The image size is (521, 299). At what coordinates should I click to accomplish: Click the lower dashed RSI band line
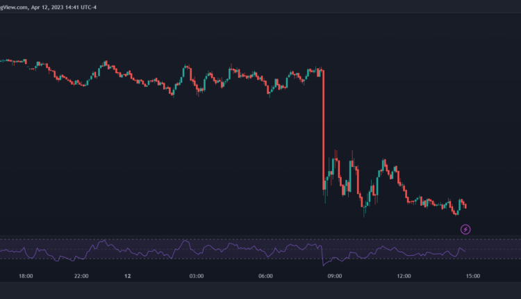click(x=208, y=259)
